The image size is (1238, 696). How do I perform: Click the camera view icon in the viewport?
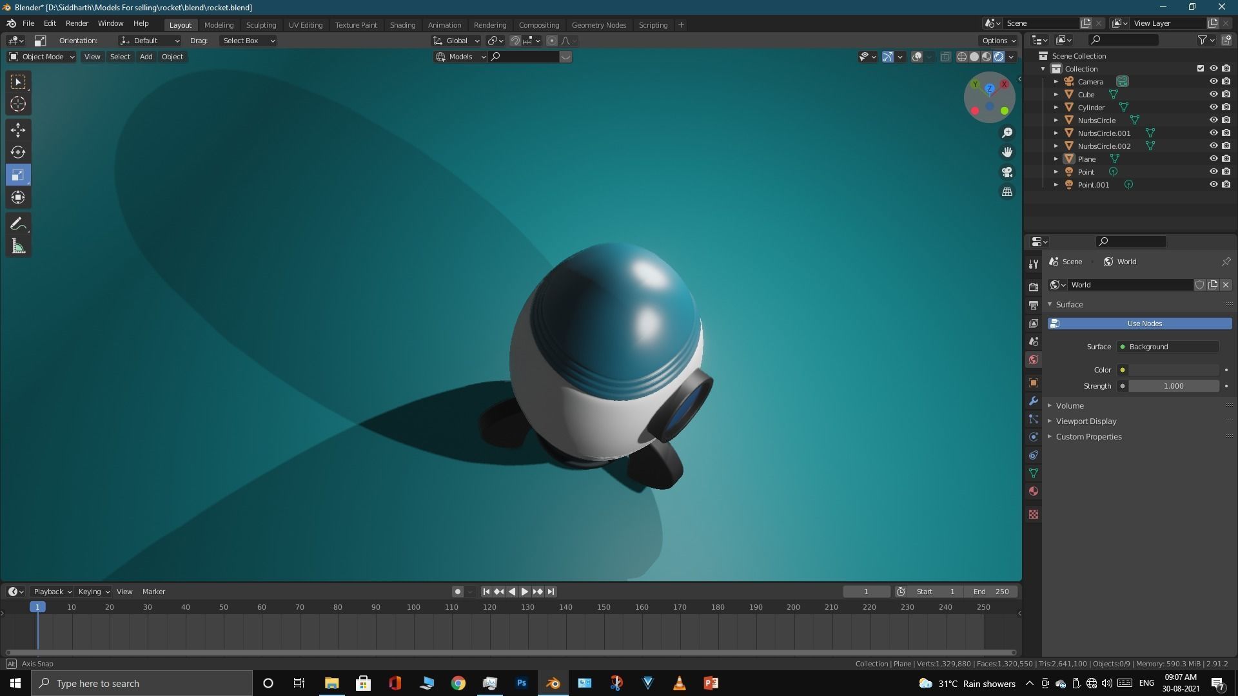[1007, 172]
